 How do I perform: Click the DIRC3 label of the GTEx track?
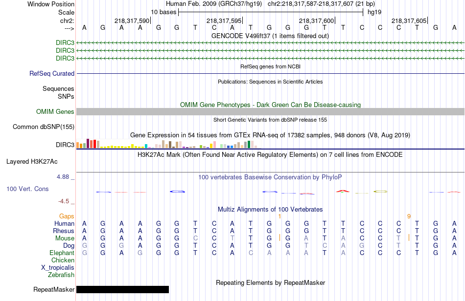(65, 145)
